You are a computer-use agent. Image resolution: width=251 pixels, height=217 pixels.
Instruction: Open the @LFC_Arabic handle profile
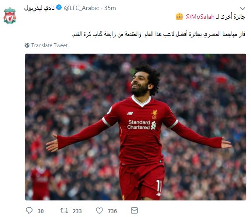[81, 8]
